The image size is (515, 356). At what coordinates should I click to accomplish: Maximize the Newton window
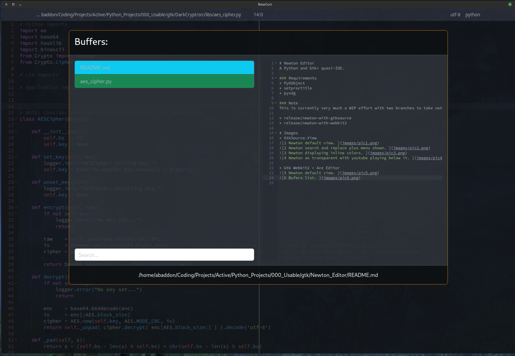point(13,4)
